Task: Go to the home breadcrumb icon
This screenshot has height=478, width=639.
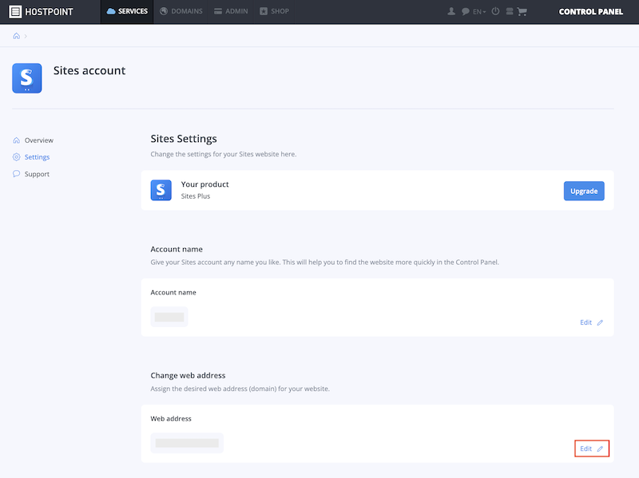Action: tap(16, 36)
